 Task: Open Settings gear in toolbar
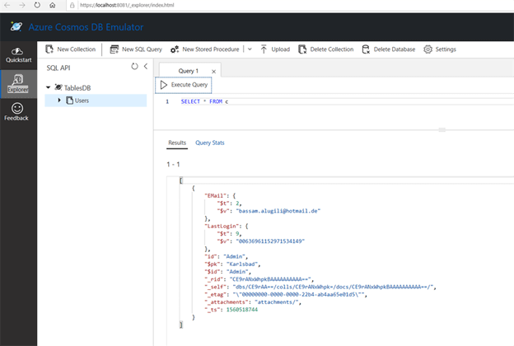click(440, 49)
